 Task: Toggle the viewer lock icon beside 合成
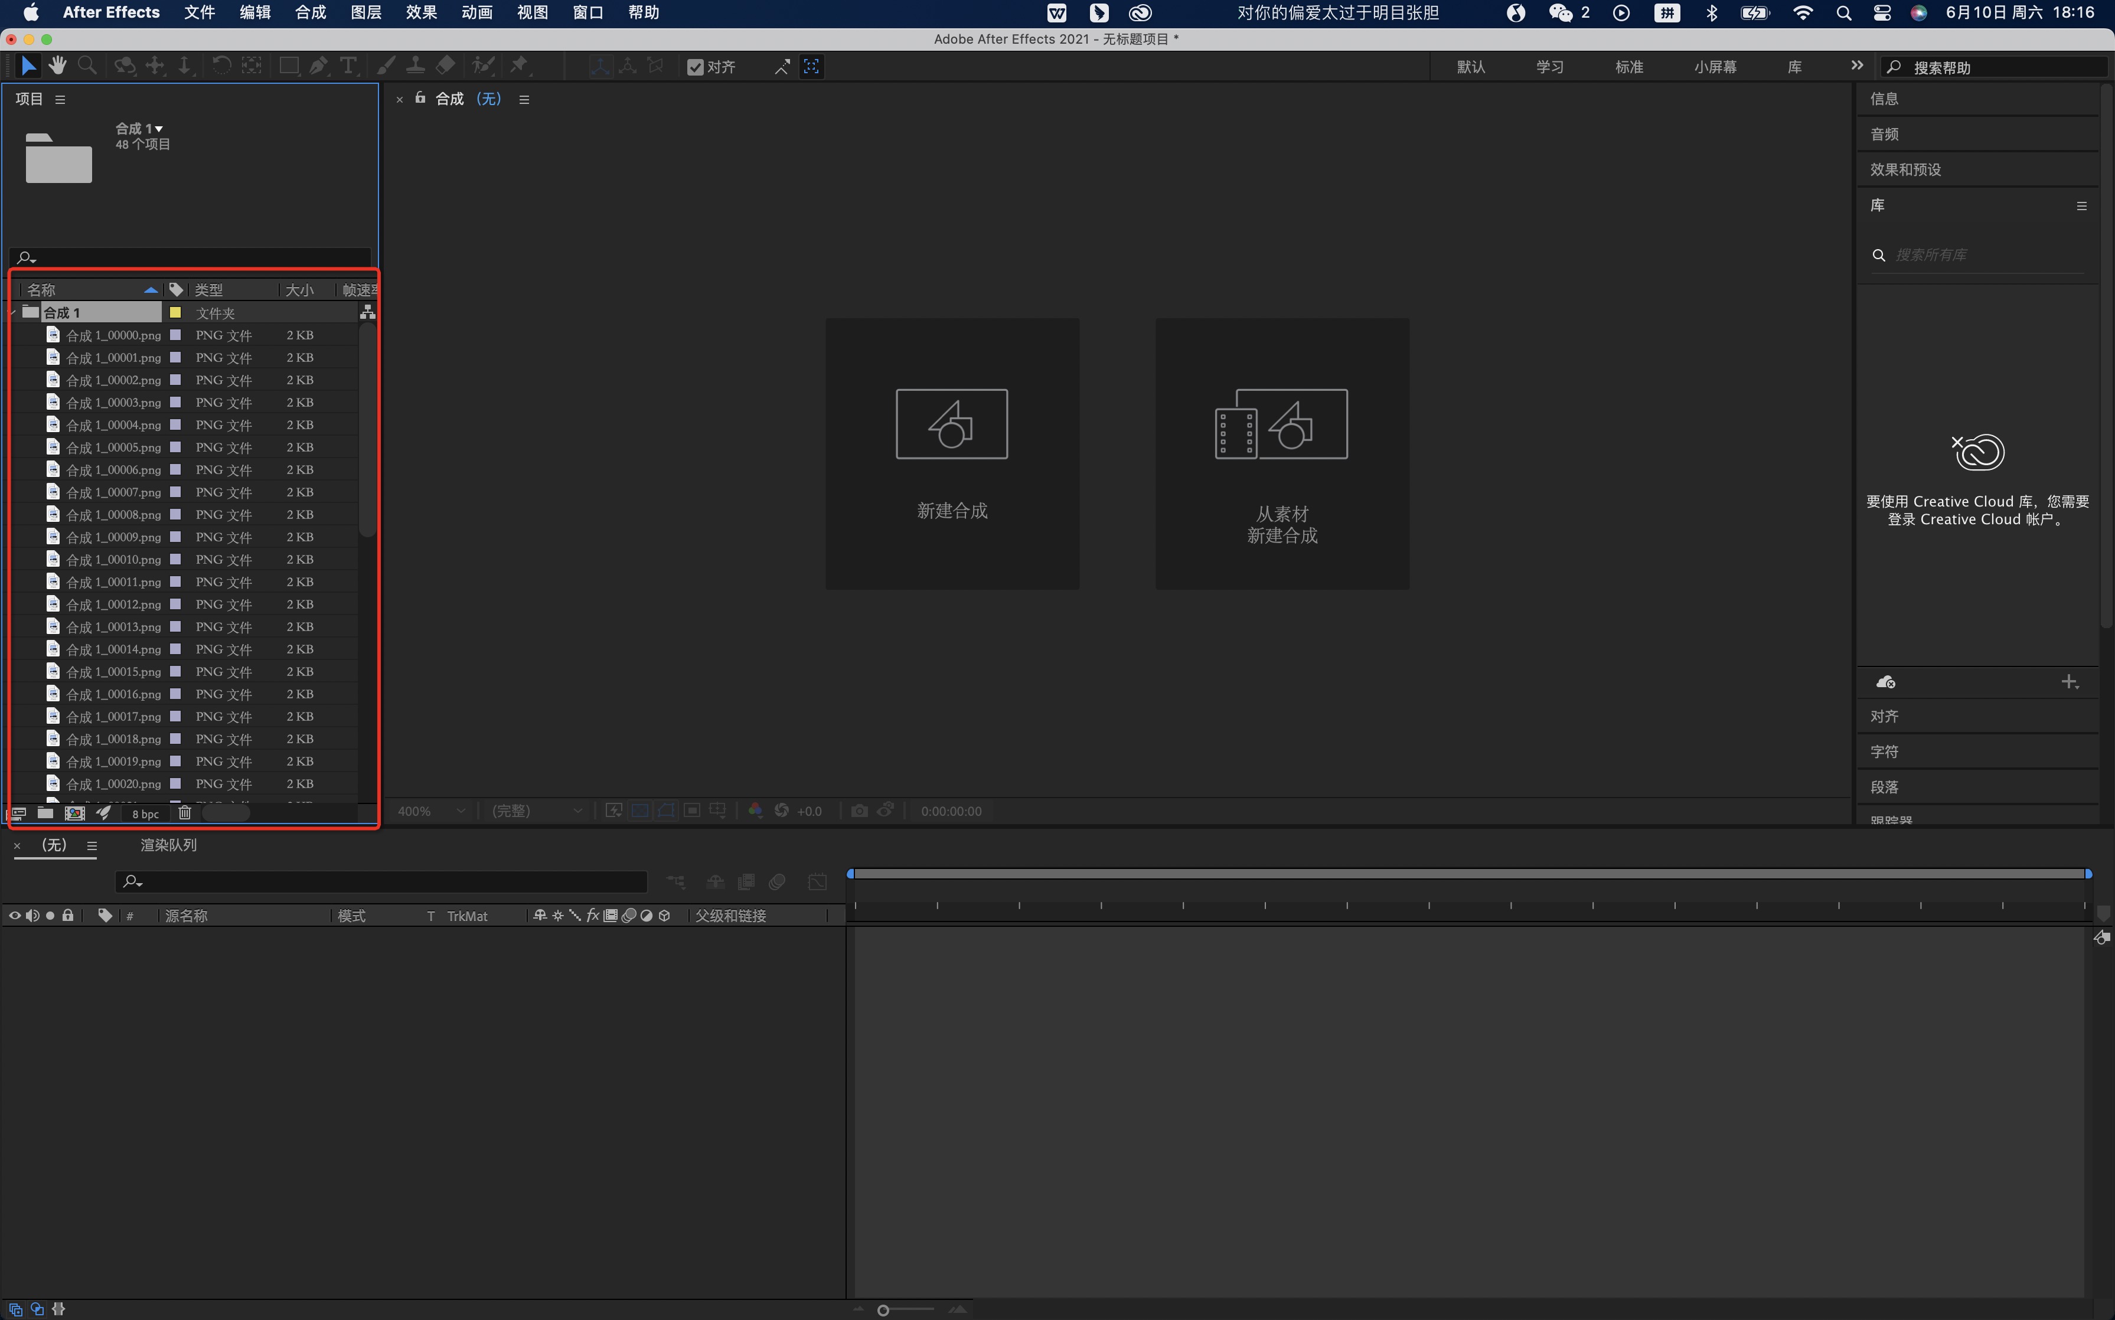coord(420,98)
